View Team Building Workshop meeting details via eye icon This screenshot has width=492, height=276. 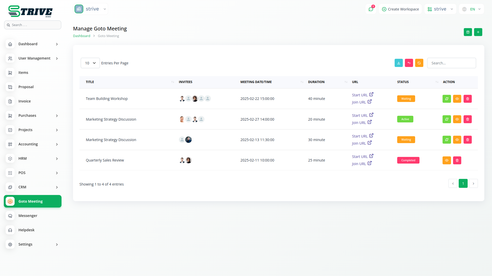(x=457, y=99)
